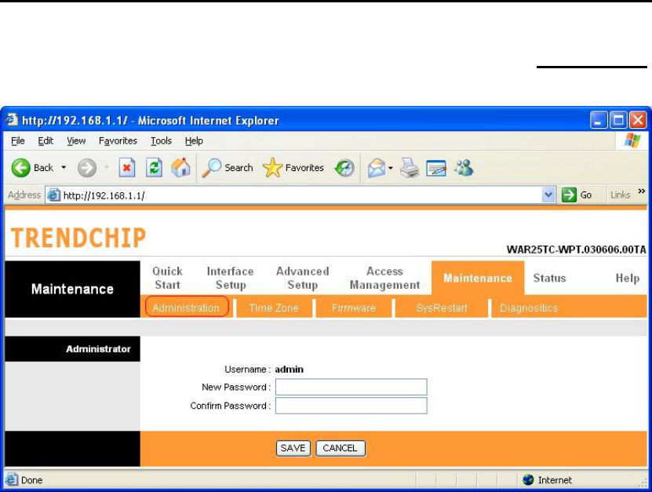Click the IE title bar page icon

12,120
